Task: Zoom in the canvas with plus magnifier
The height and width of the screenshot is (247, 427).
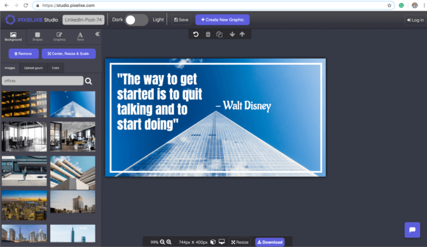Action: pos(169,242)
